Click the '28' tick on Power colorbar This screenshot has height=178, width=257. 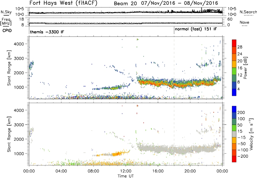240,47
